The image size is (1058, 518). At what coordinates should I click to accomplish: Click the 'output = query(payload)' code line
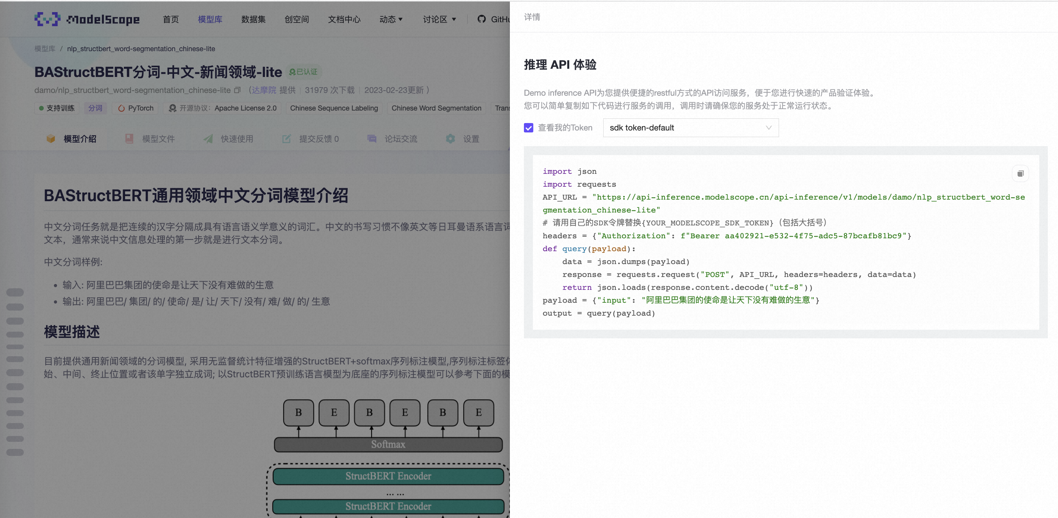pos(599,313)
